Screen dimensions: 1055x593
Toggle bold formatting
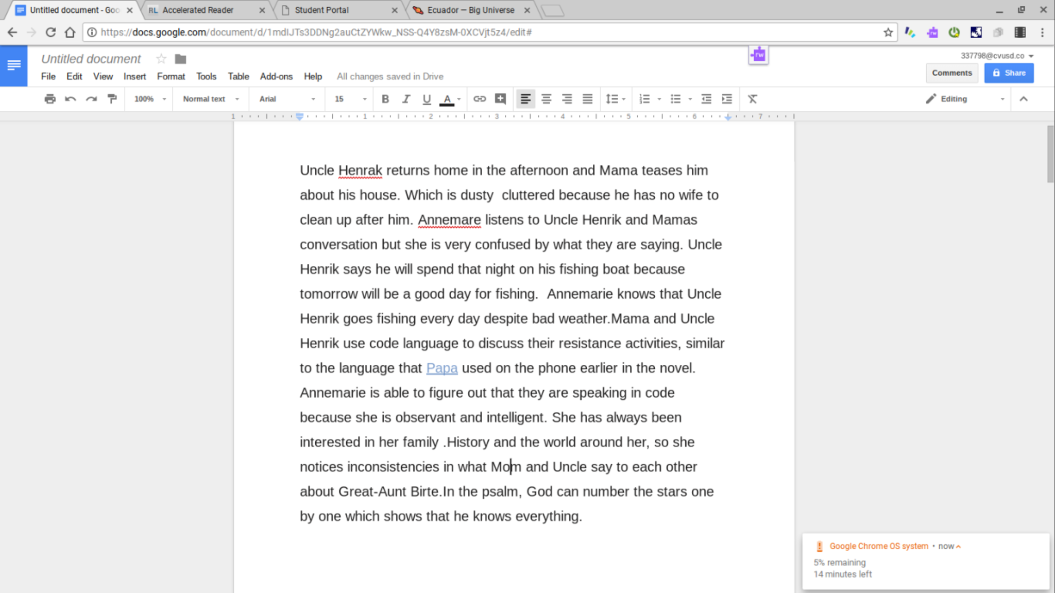385,99
